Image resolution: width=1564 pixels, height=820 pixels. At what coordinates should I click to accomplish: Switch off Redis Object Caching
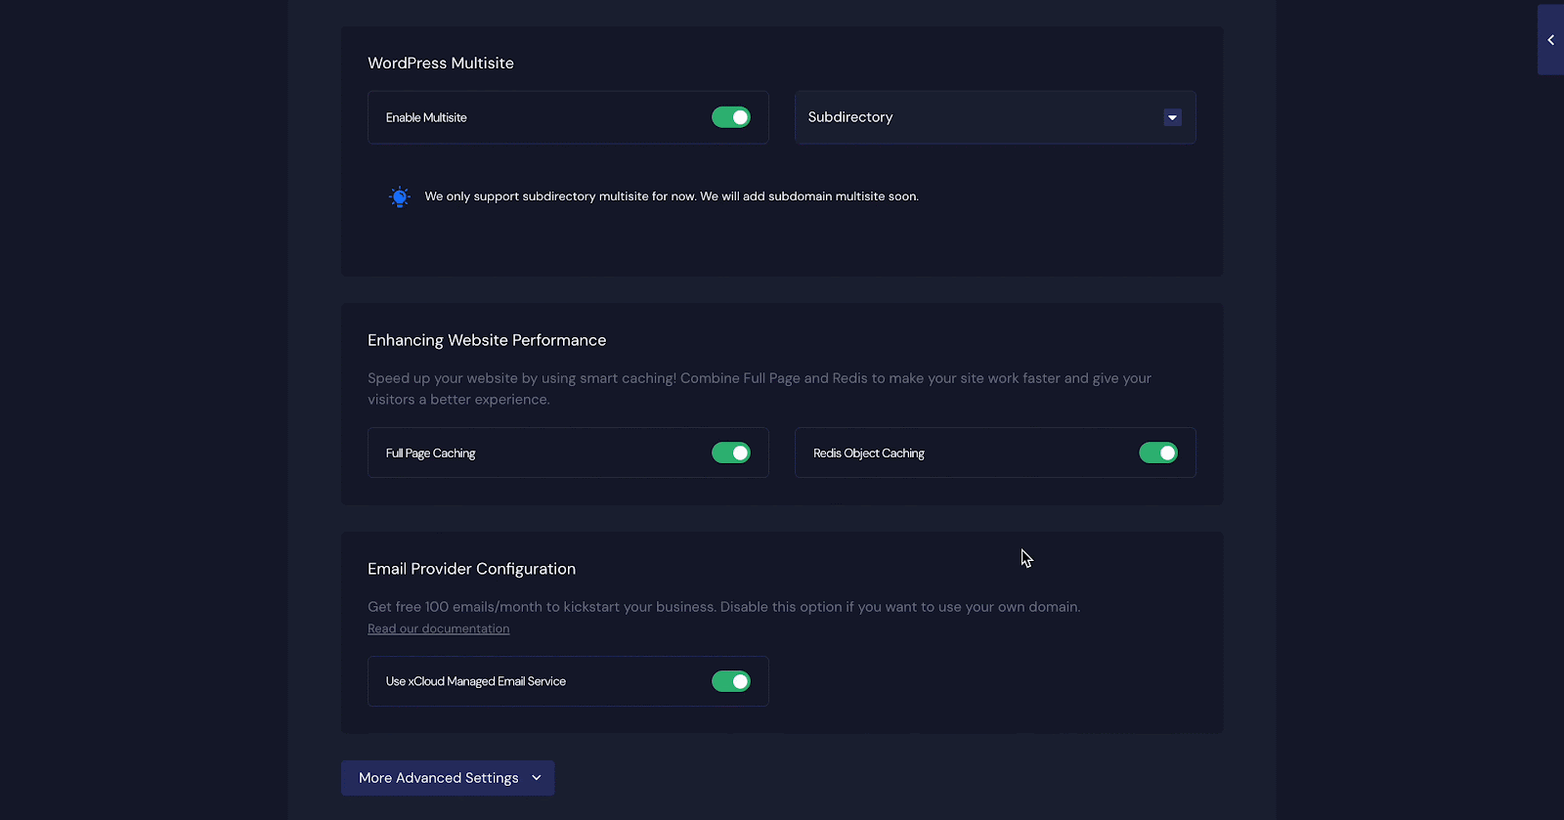pyautogui.click(x=1157, y=453)
